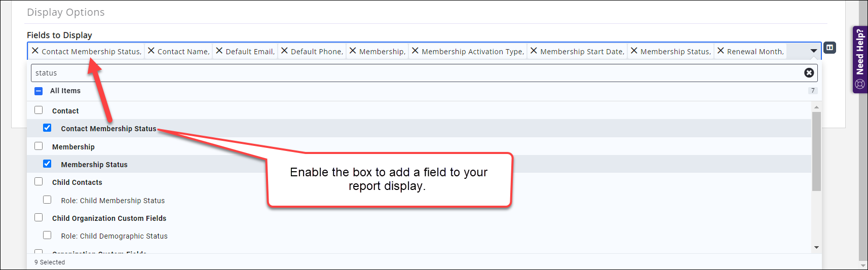Click the Fields to Display label

click(x=59, y=35)
